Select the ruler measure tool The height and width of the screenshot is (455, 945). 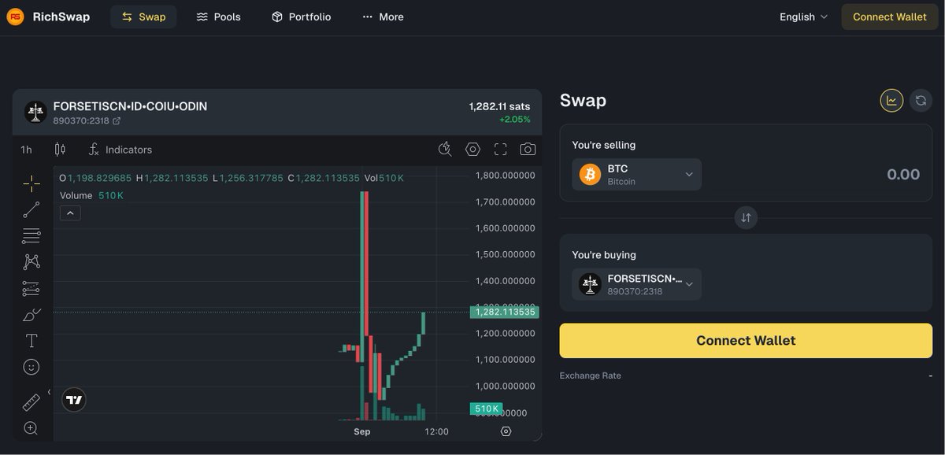point(31,402)
